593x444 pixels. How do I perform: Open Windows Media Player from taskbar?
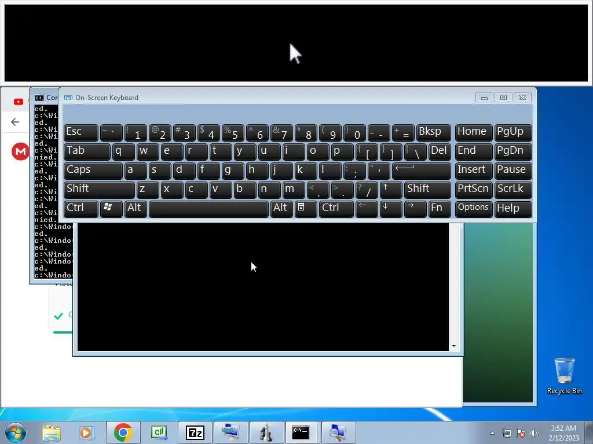86,432
